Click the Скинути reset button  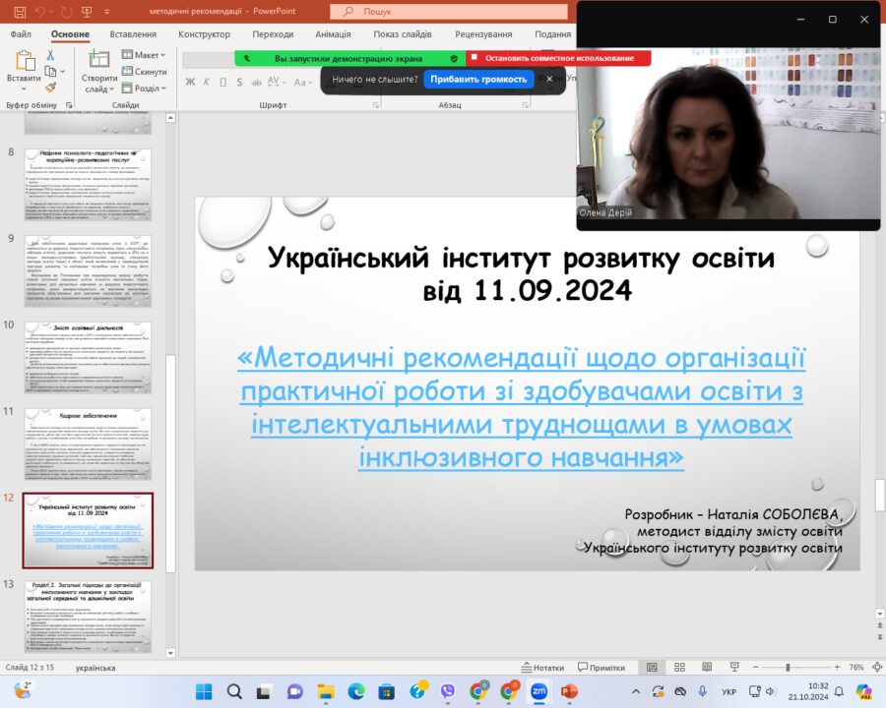tap(144, 71)
